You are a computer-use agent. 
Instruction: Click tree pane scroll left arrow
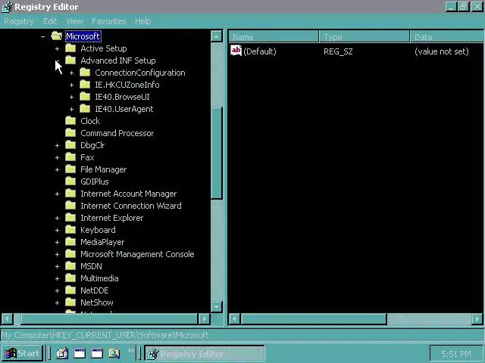7,318
